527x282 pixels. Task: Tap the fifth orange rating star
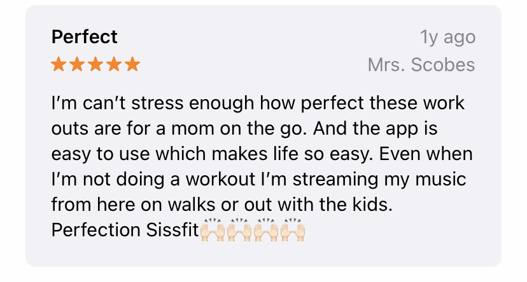(132, 64)
